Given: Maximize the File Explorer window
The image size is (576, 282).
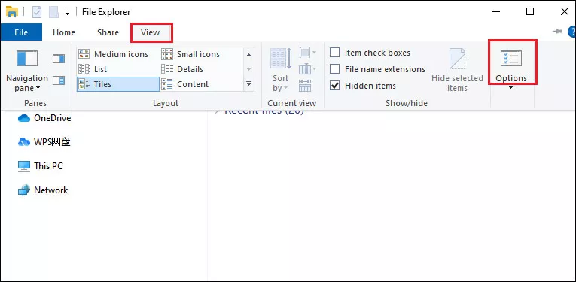Looking at the screenshot, I should pos(530,11).
